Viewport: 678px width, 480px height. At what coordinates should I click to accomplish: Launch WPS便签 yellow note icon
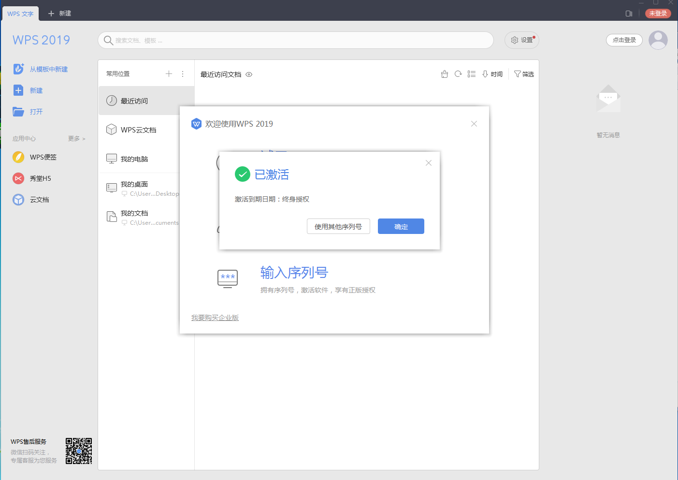coord(18,157)
